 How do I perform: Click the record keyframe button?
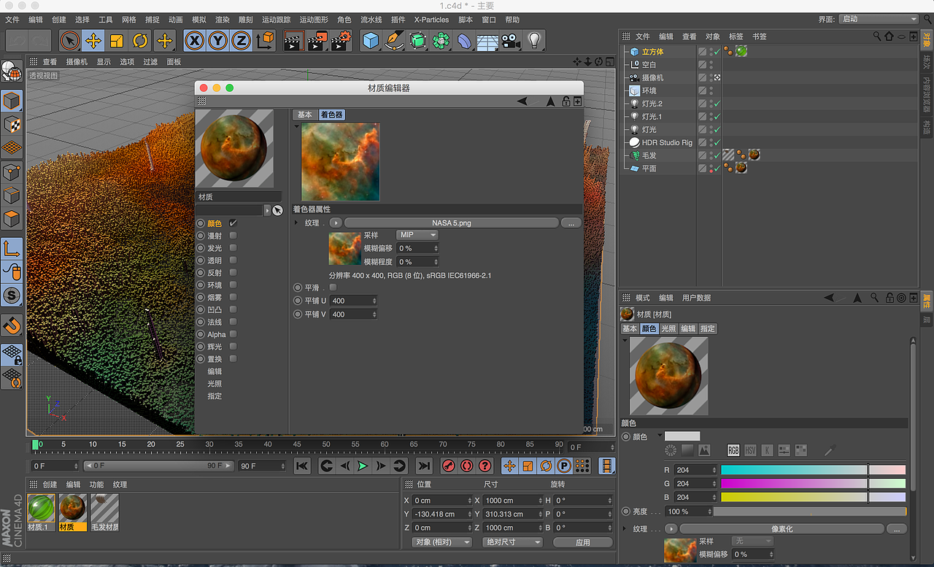(449, 466)
